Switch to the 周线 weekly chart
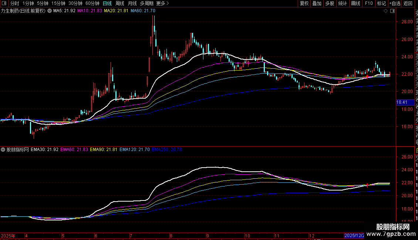 tap(120, 4)
